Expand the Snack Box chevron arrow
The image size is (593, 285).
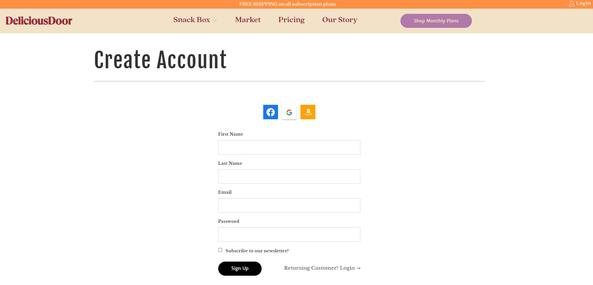tap(215, 21)
